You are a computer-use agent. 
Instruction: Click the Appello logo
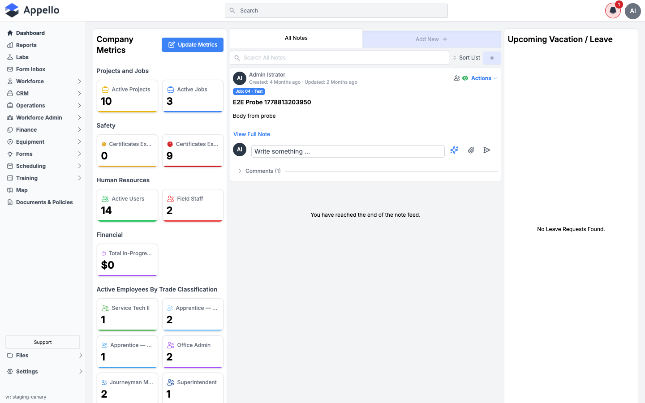tap(32, 10)
